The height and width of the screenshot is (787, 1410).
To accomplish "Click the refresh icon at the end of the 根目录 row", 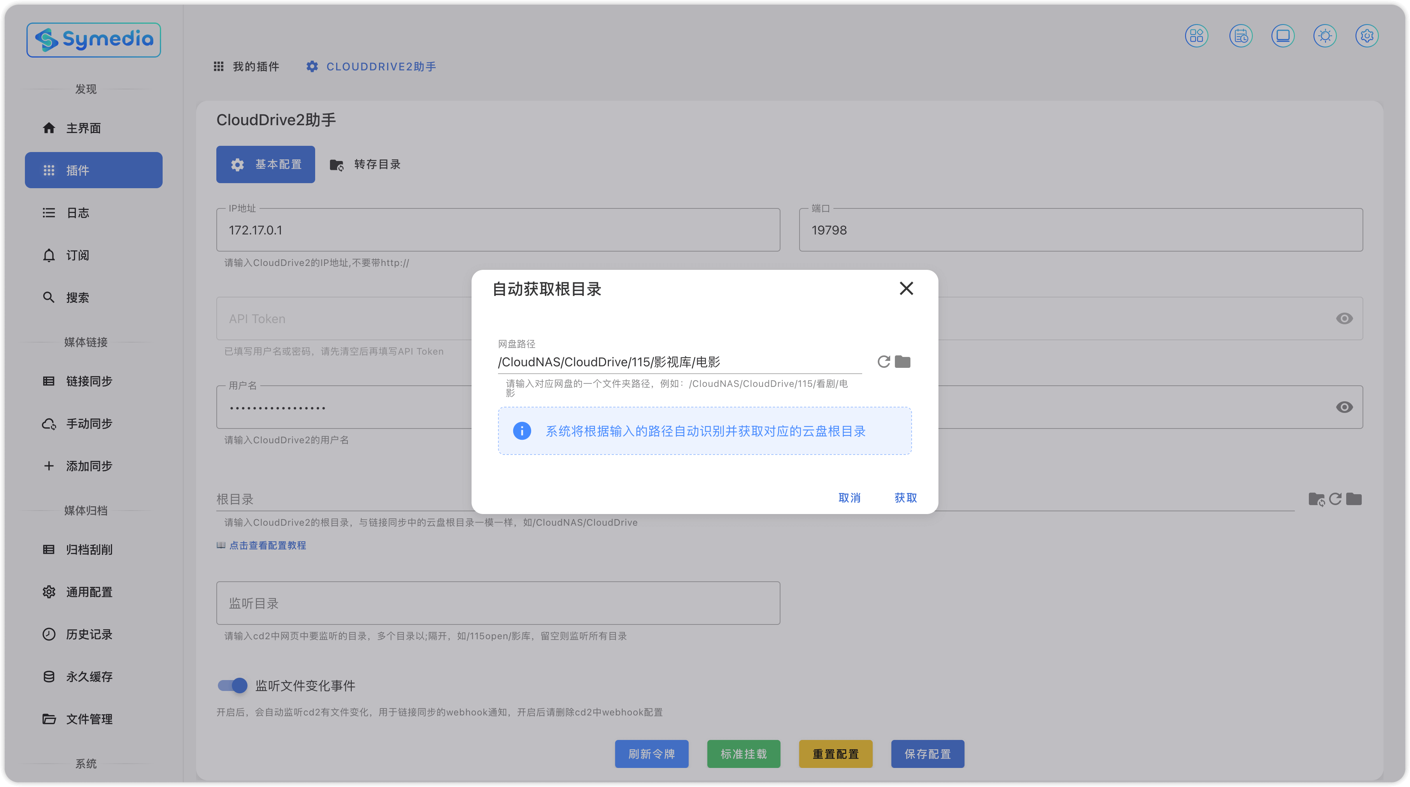I will 1335,499.
